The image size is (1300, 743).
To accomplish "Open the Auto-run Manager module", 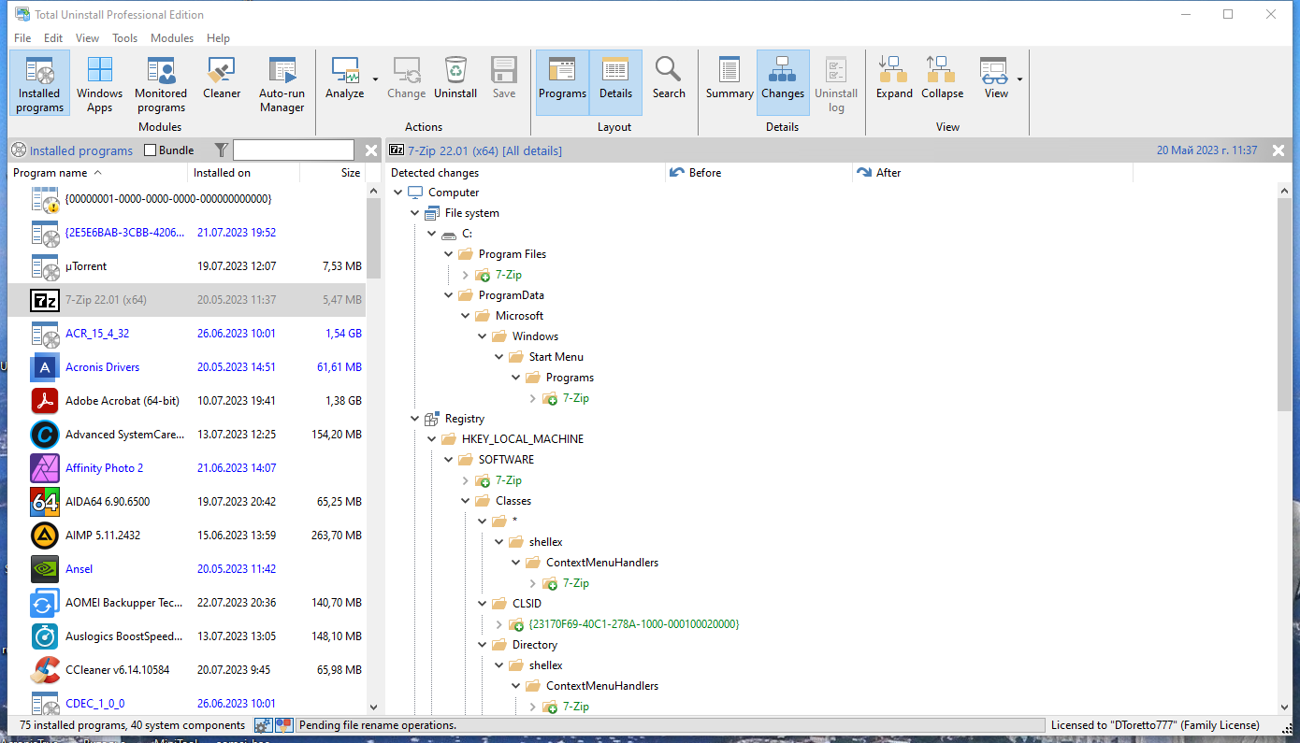I will [282, 84].
